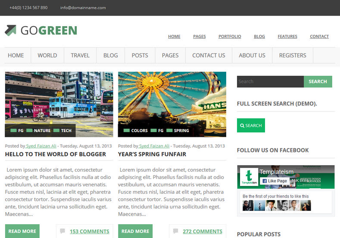Open the Year's Spring Funfair post title
340x238 pixels.
[x=152, y=154]
